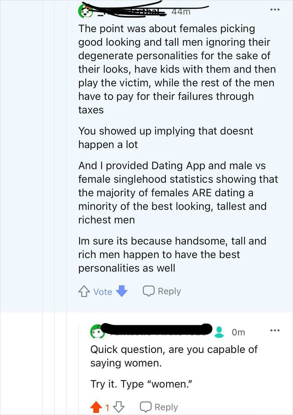Downvote using the blue filled arrow
The height and width of the screenshot is (415, 293).
point(121,290)
